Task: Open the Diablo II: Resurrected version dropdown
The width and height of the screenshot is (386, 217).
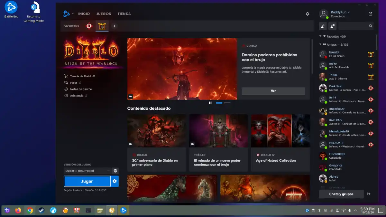Action: (87, 171)
